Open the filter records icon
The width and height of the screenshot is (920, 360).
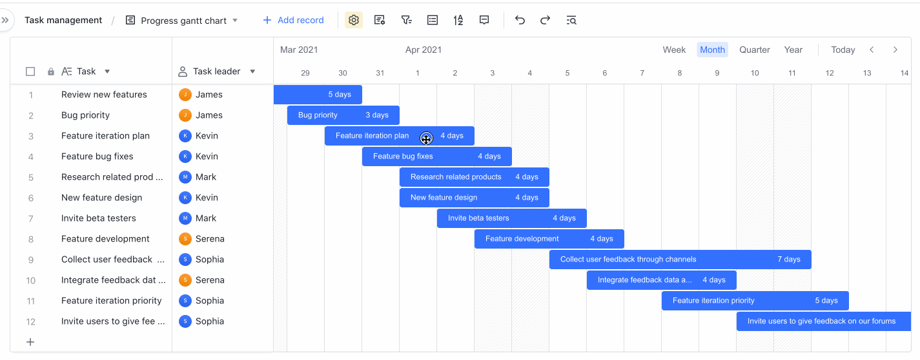406,20
